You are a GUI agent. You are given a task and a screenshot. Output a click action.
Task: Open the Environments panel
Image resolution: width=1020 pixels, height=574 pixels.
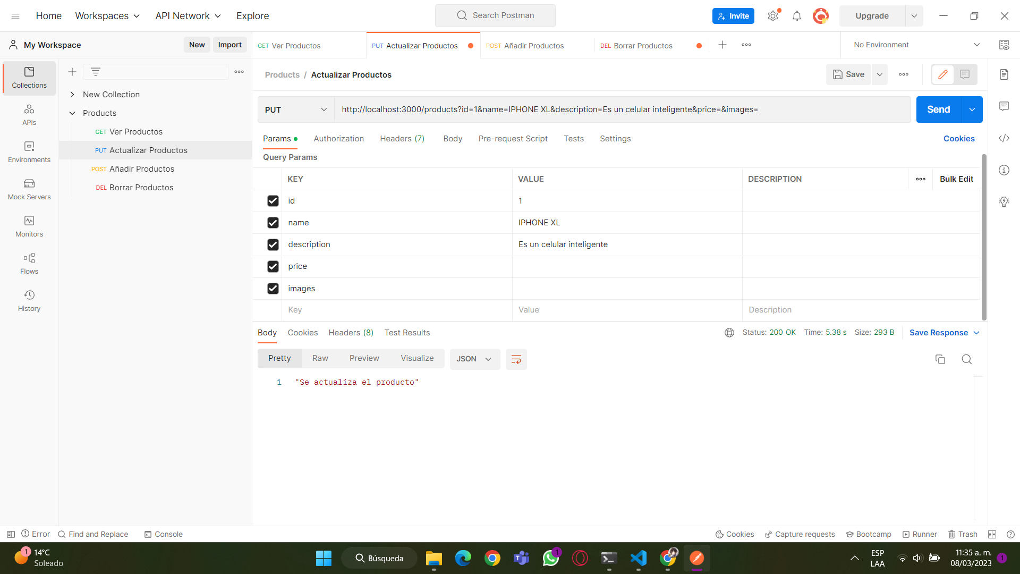[29, 151]
